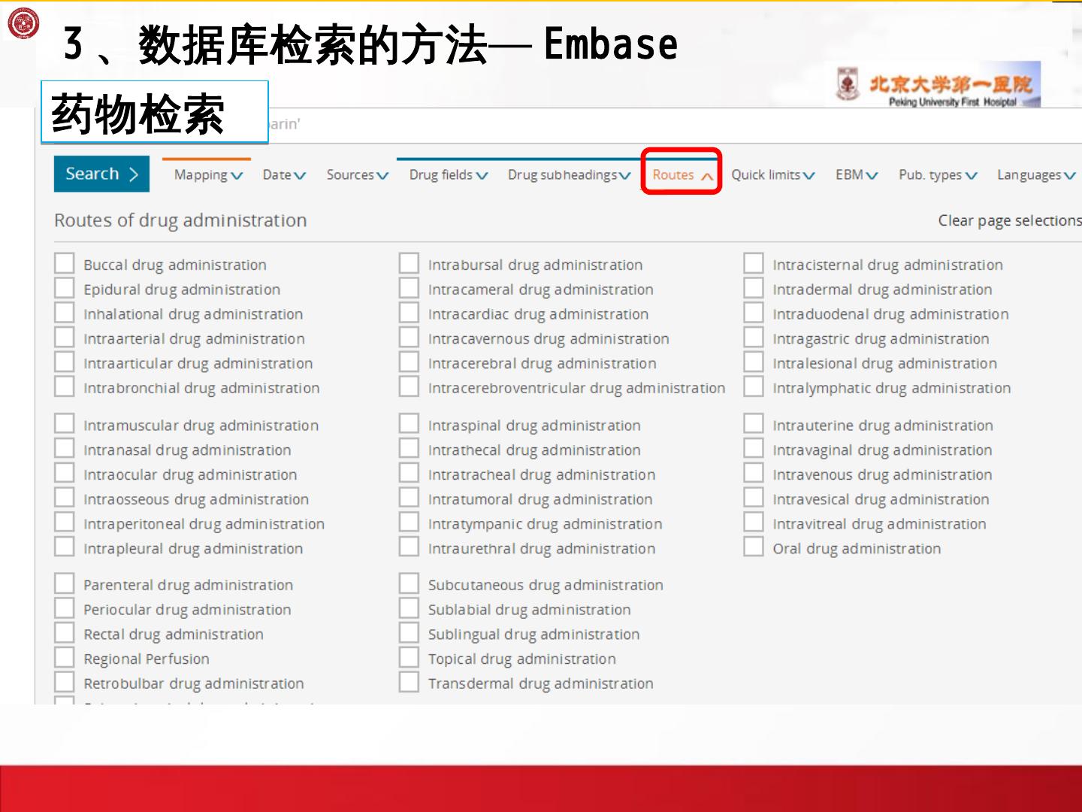Click the blue Search button
Screen dimensions: 1082x812
[101, 174]
